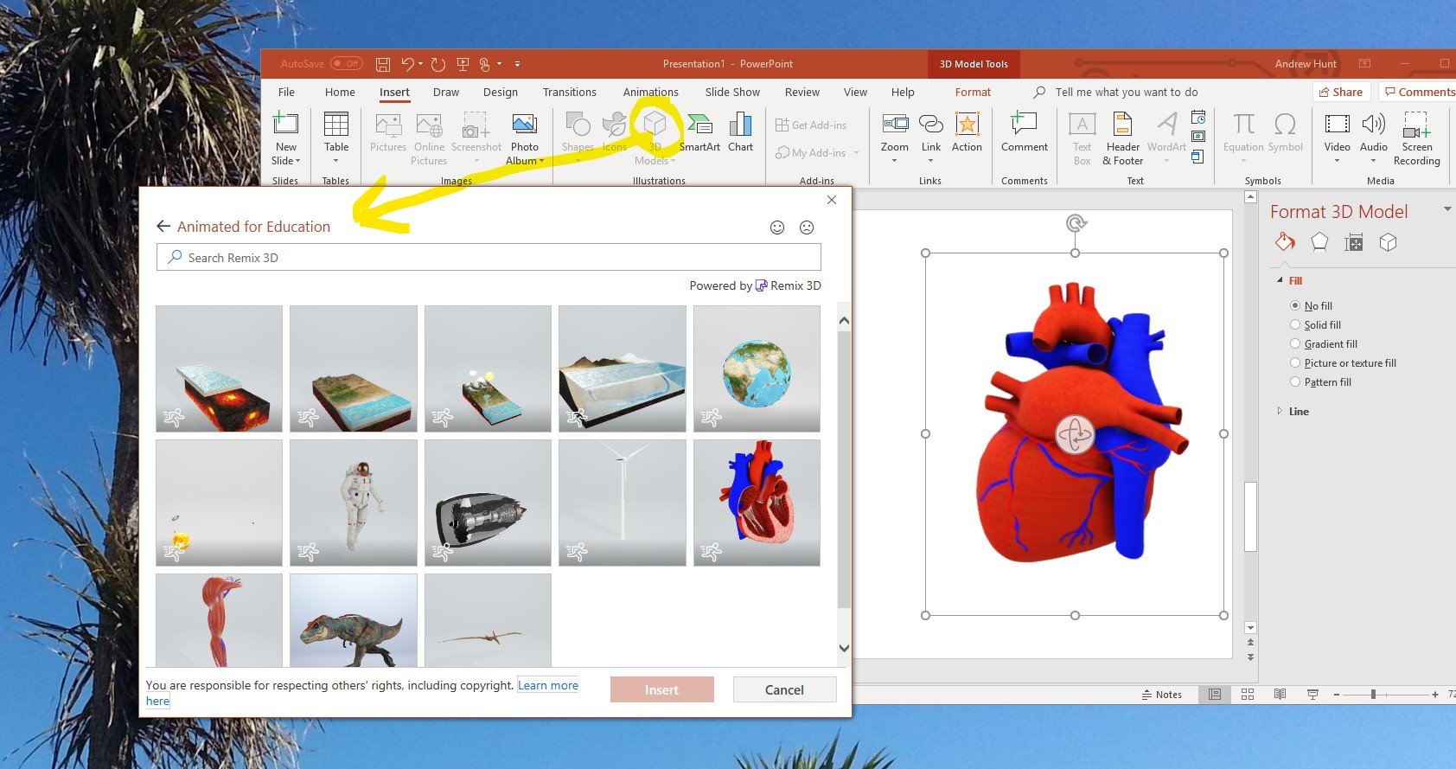This screenshot has width=1456, height=769.
Task: Insert a Table from the ribbon
Action: point(336,126)
